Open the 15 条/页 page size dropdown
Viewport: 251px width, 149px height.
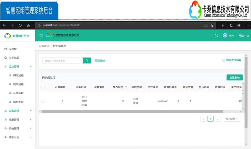[x=232, y=119]
